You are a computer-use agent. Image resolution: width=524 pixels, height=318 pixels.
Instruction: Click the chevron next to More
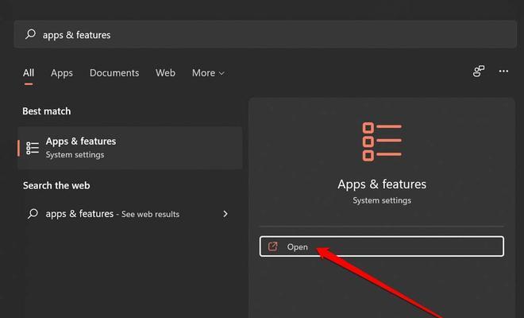tap(222, 73)
